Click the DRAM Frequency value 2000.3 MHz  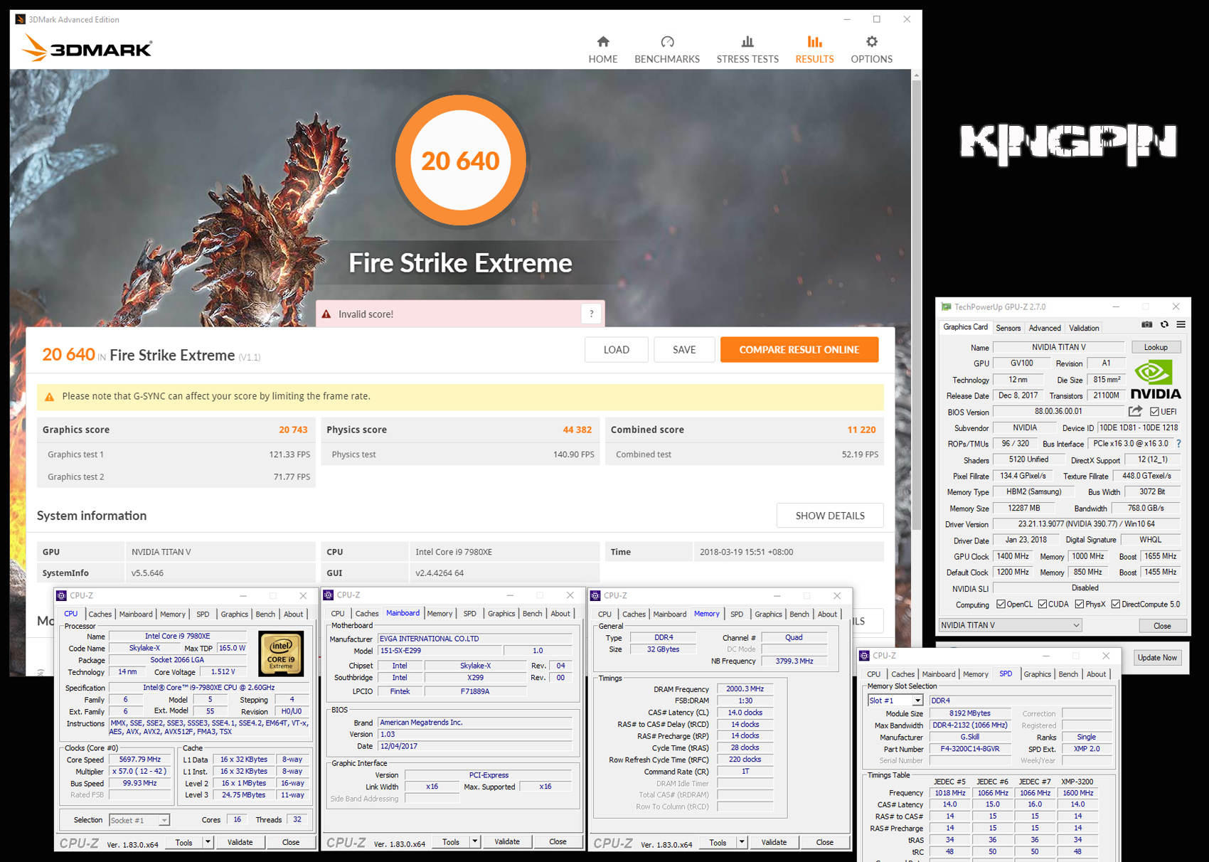[745, 689]
